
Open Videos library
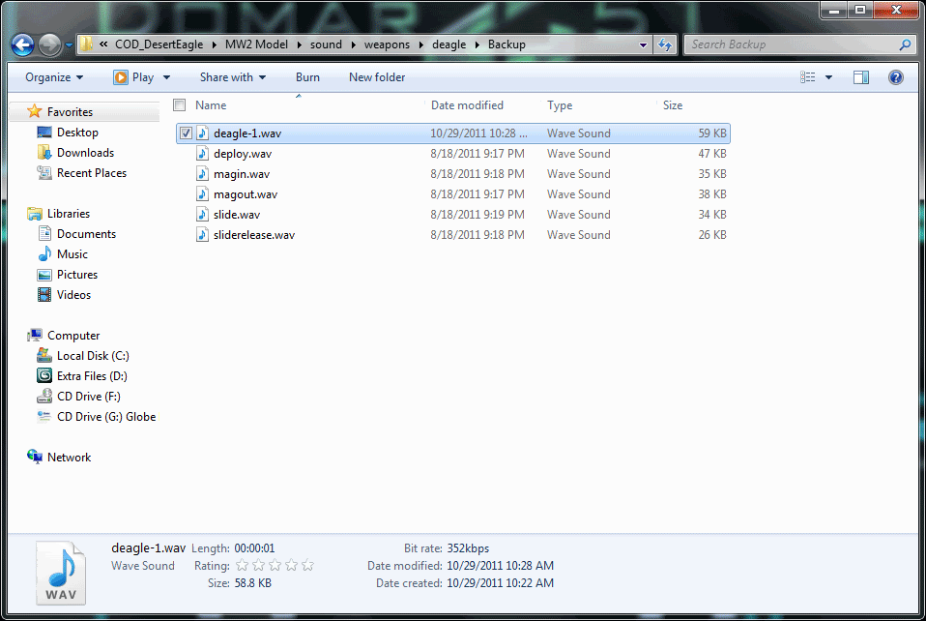[x=73, y=295]
